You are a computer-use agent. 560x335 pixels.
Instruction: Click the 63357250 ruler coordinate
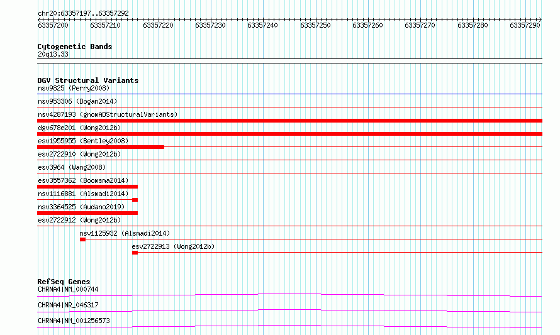(x=315, y=25)
